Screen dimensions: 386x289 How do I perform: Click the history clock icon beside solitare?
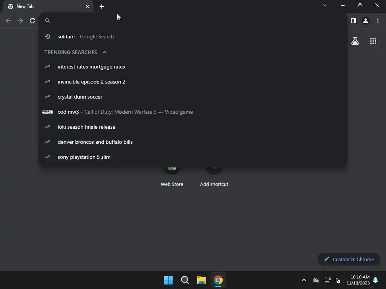47,37
